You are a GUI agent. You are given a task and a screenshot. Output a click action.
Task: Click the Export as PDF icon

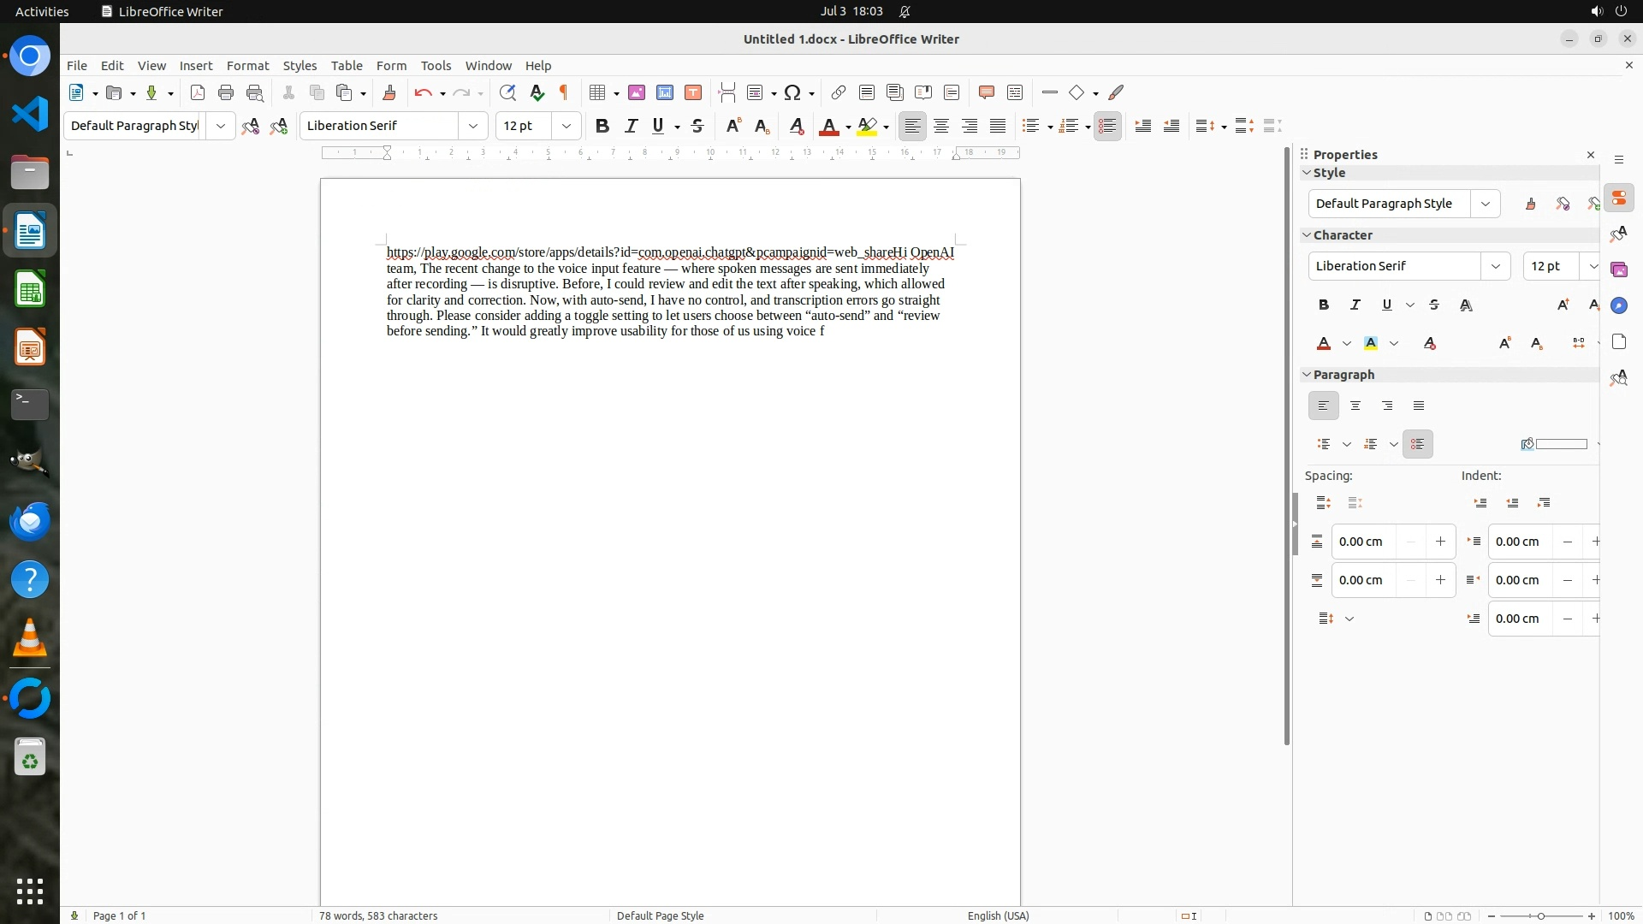198,92
